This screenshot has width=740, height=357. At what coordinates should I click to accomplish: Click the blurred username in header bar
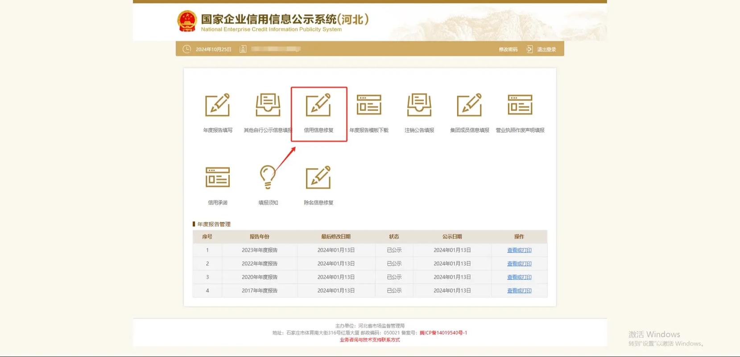pyautogui.click(x=276, y=49)
